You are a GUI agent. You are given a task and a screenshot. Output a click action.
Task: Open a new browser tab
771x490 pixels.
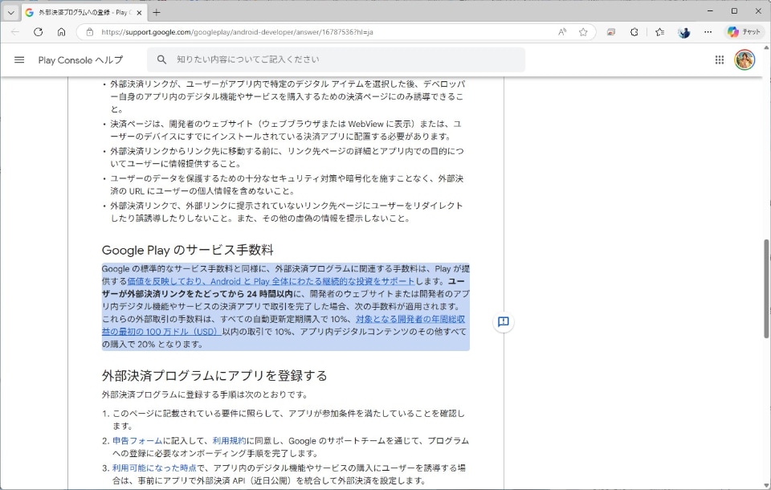157,12
